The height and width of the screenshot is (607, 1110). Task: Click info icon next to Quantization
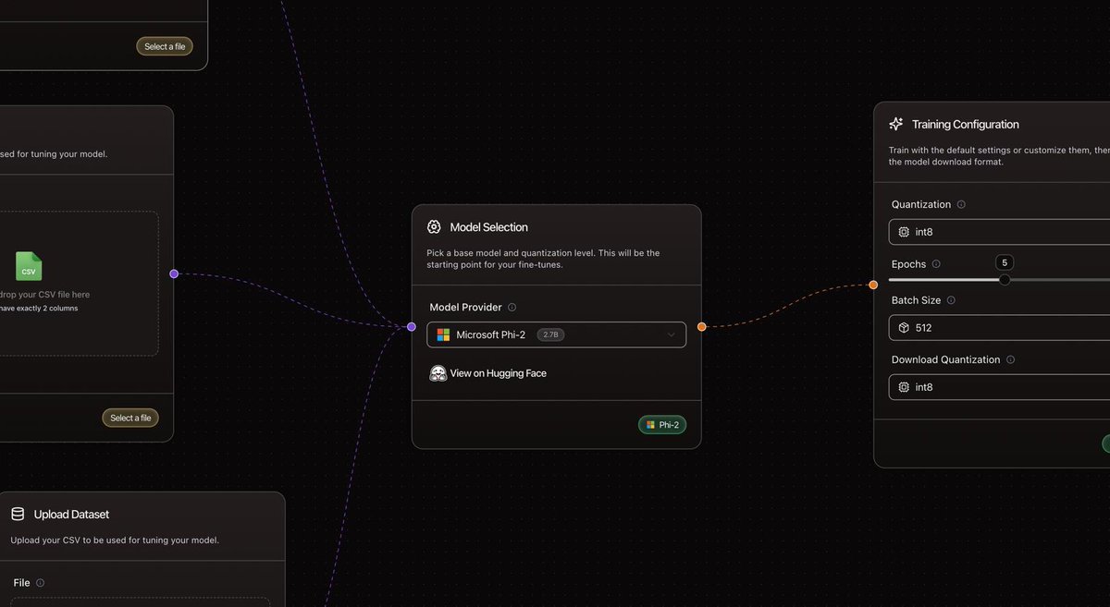pyautogui.click(x=961, y=205)
